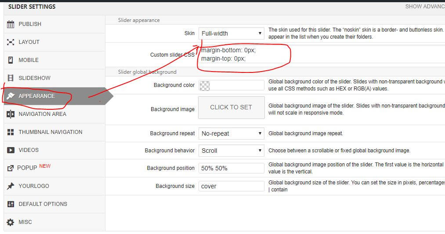Click the Navigation Area icon
Image resolution: width=445 pixels, height=234 pixels.
point(11,114)
